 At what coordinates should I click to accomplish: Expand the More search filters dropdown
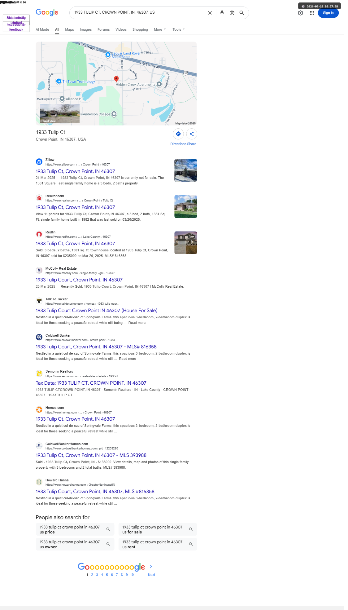click(160, 29)
